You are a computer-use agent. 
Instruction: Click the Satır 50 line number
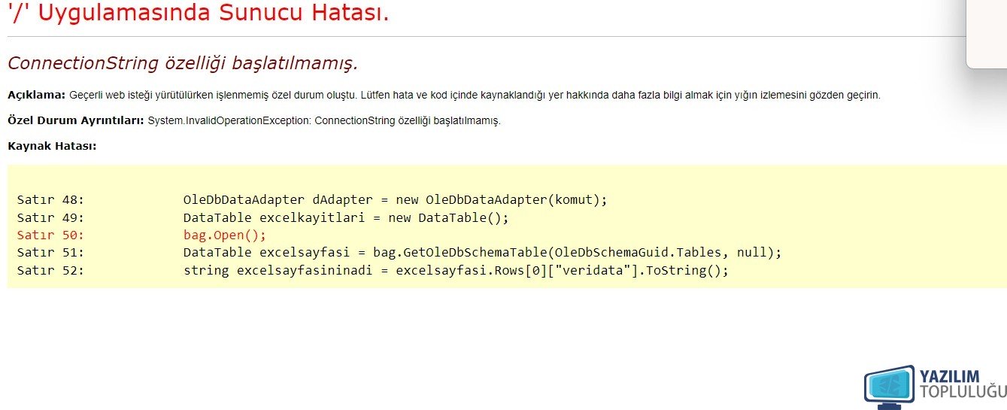tap(50, 235)
